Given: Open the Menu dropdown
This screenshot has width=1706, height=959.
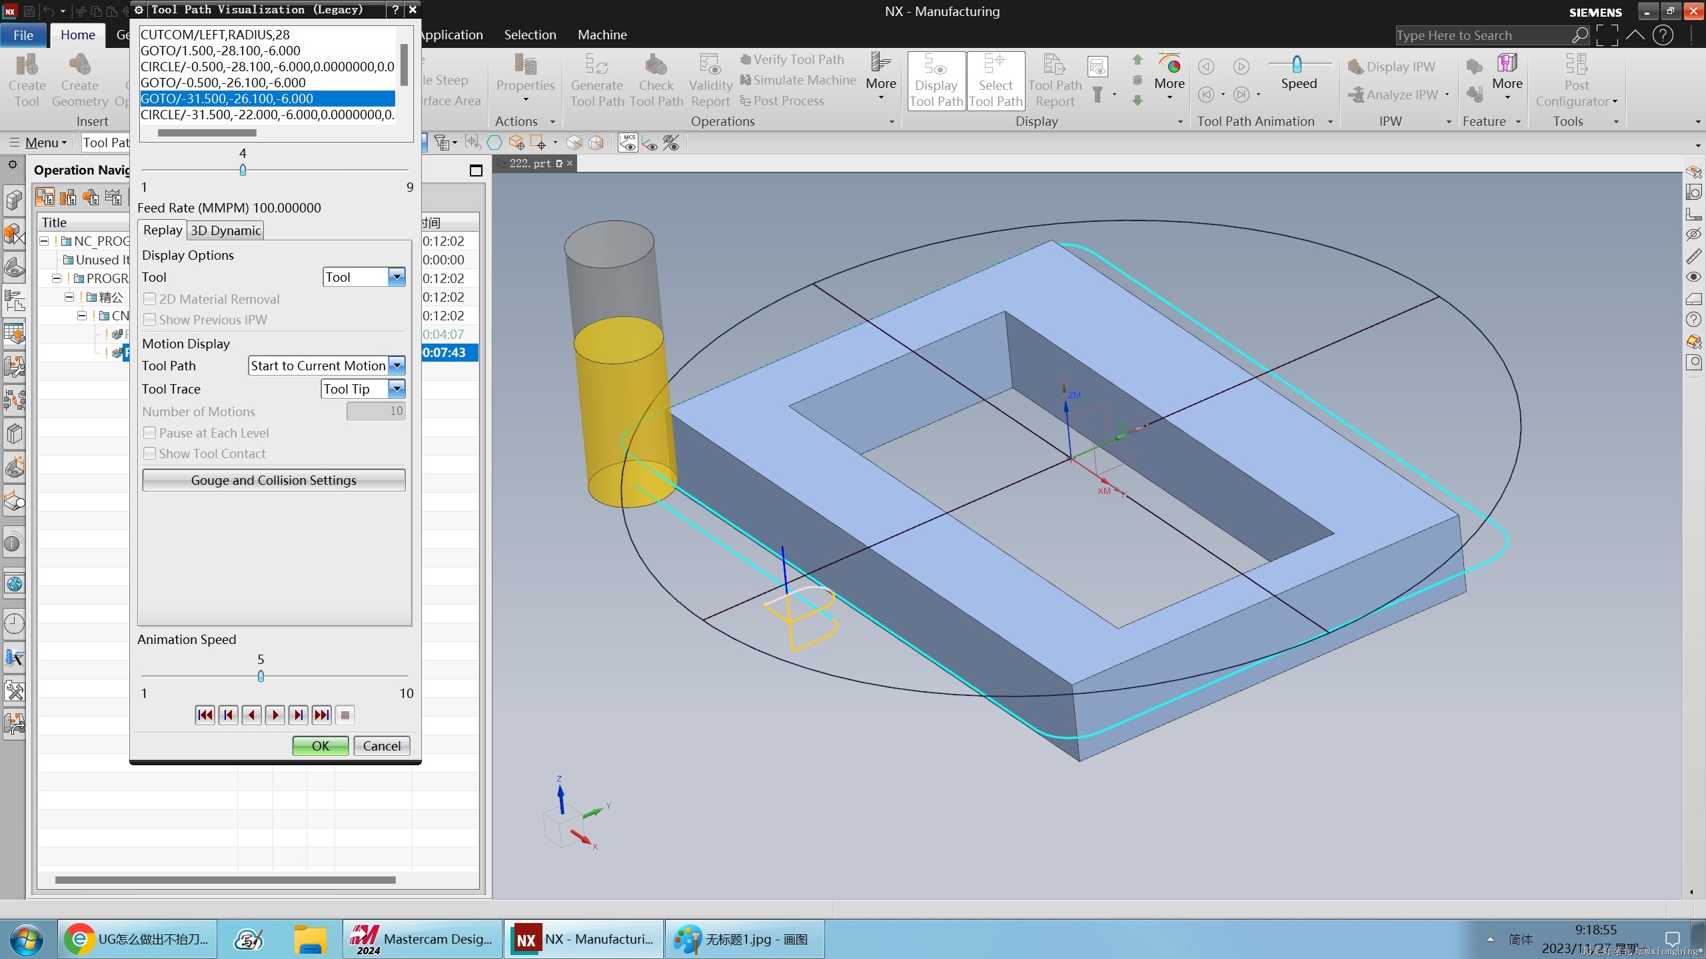Looking at the screenshot, I should pos(39,143).
